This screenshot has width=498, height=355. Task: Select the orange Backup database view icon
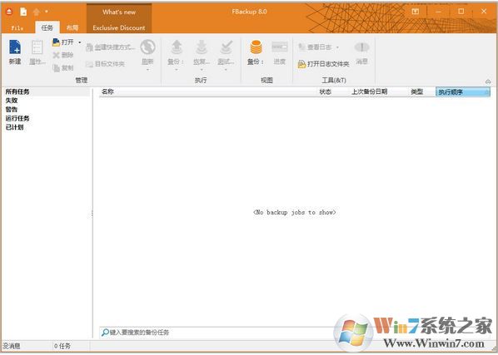point(256,47)
